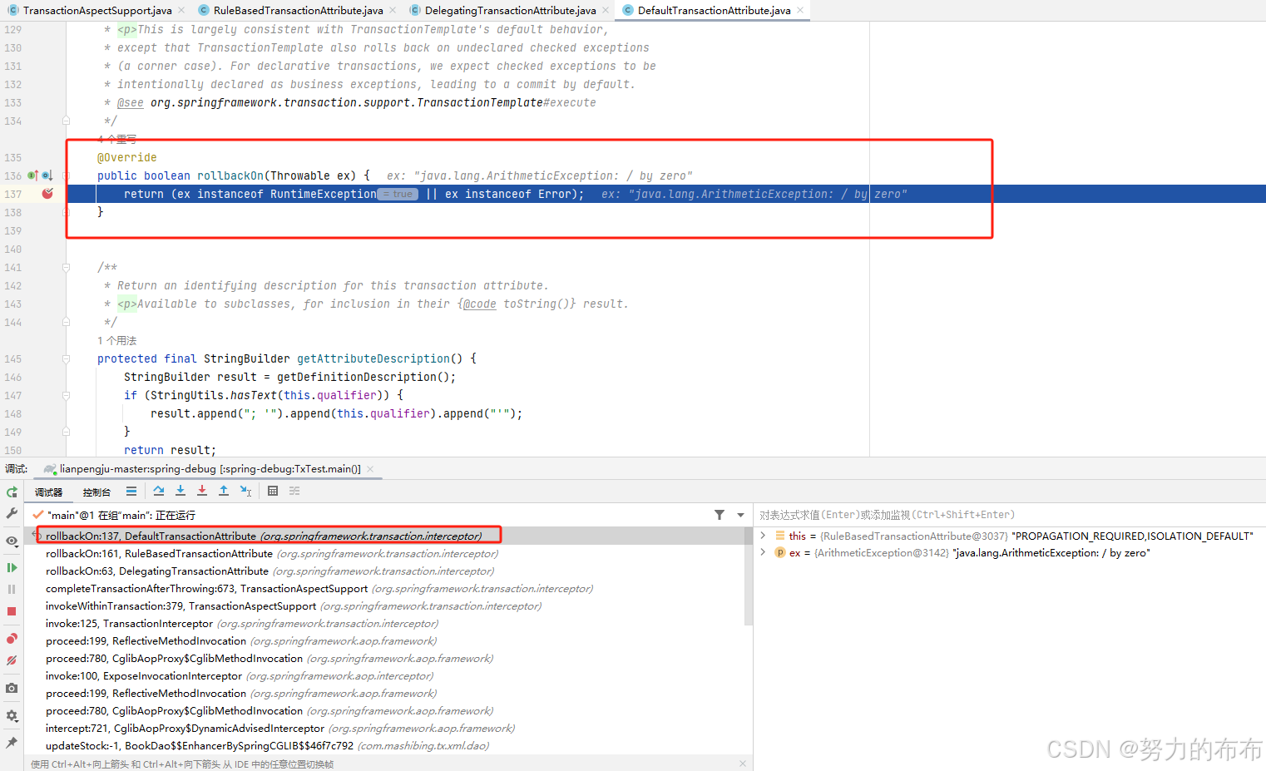Click Run to Cursor icon

pyautogui.click(x=245, y=492)
